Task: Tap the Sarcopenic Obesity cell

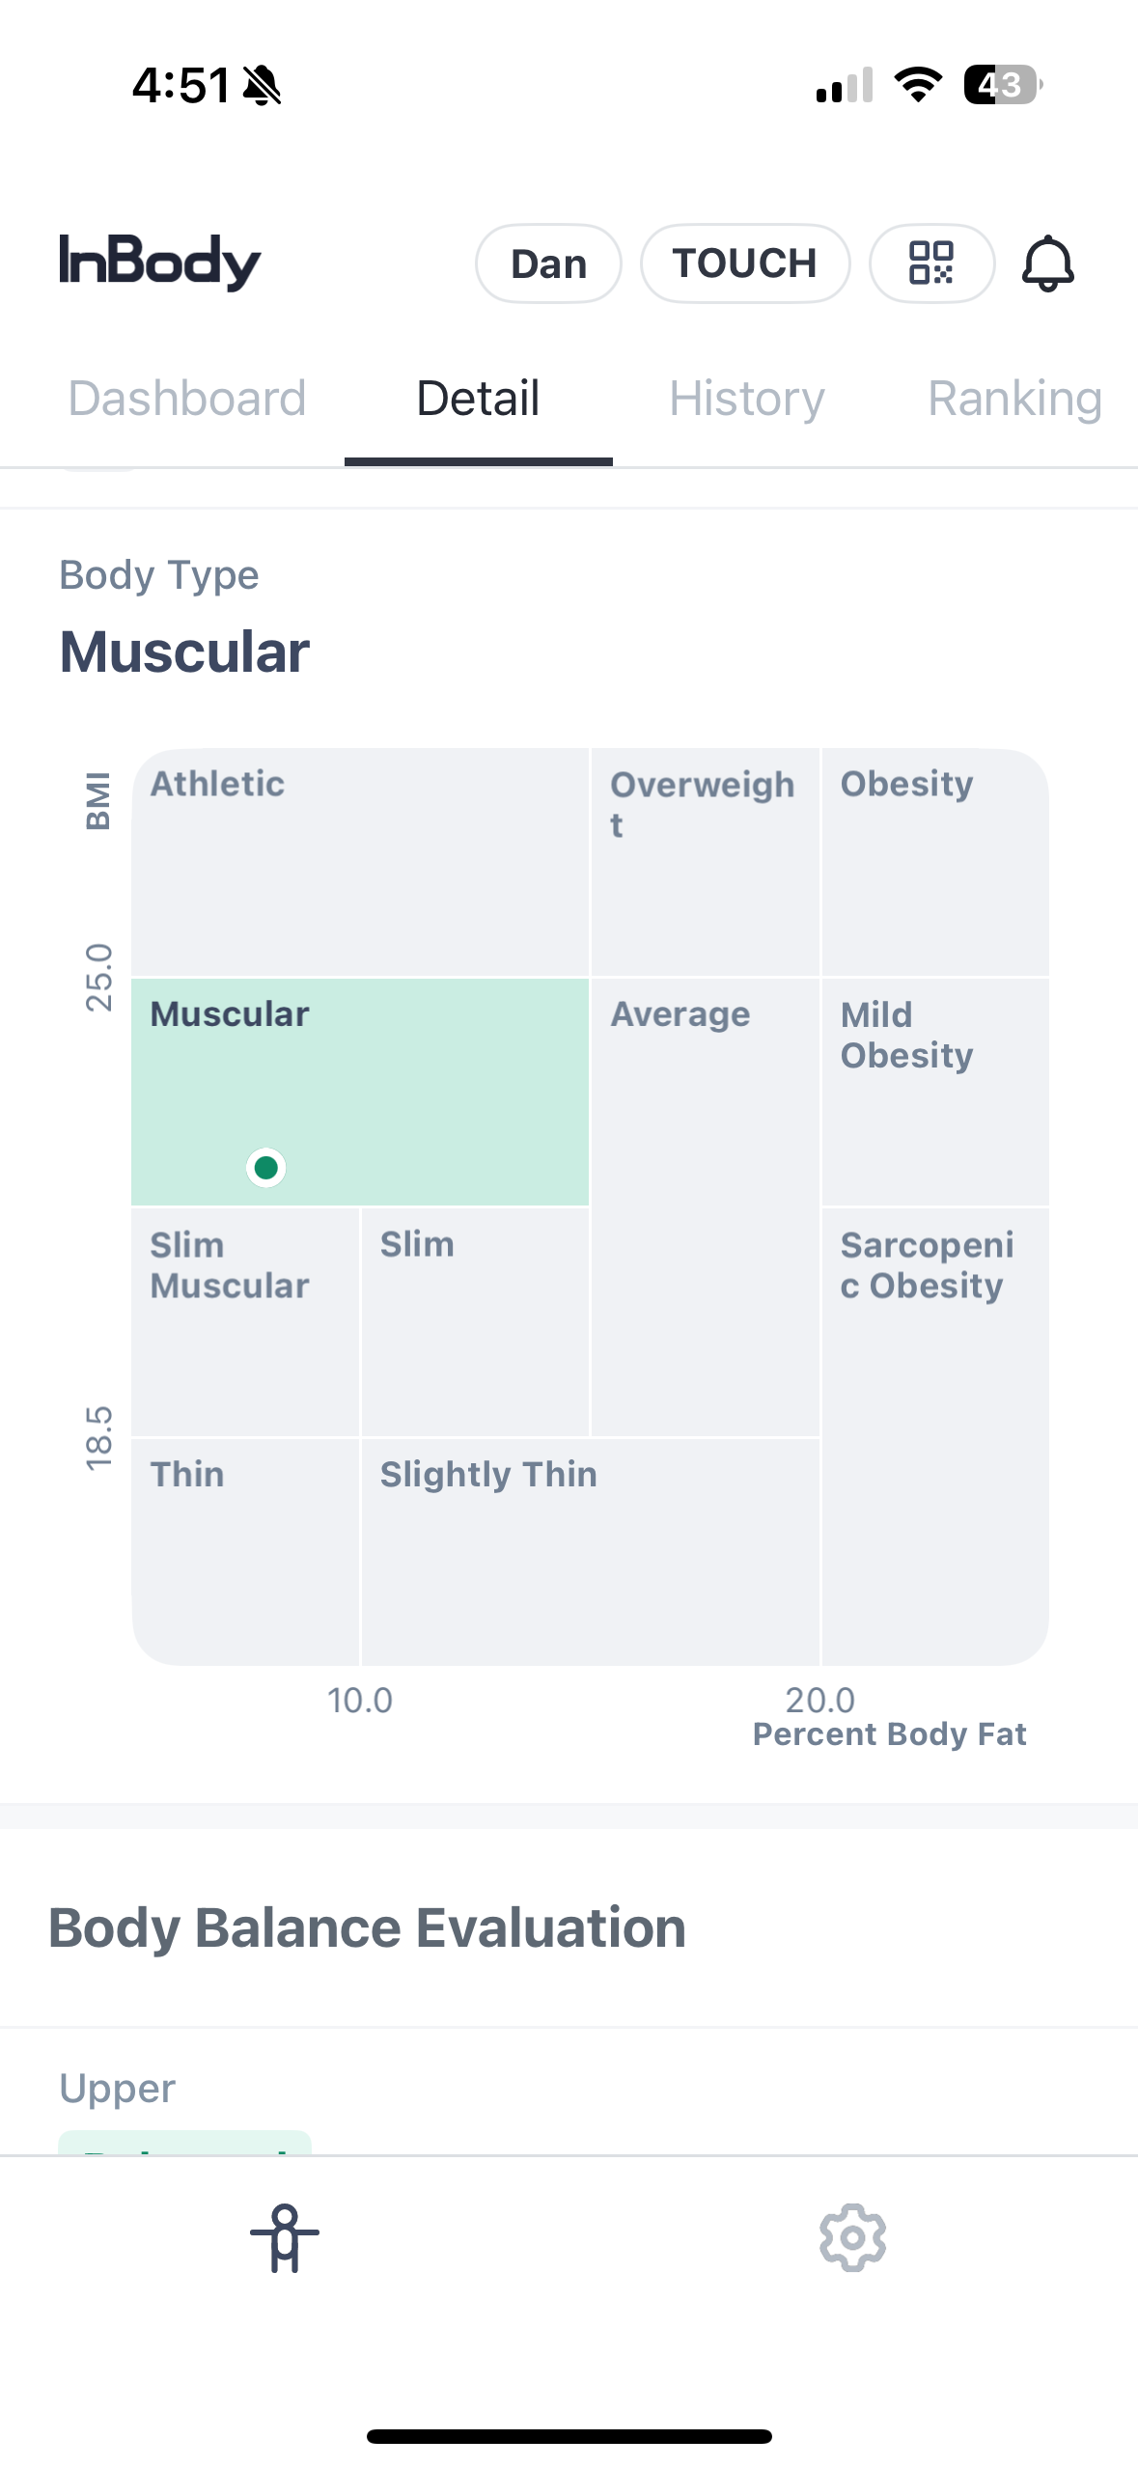Action: pyautogui.click(x=935, y=1436)
